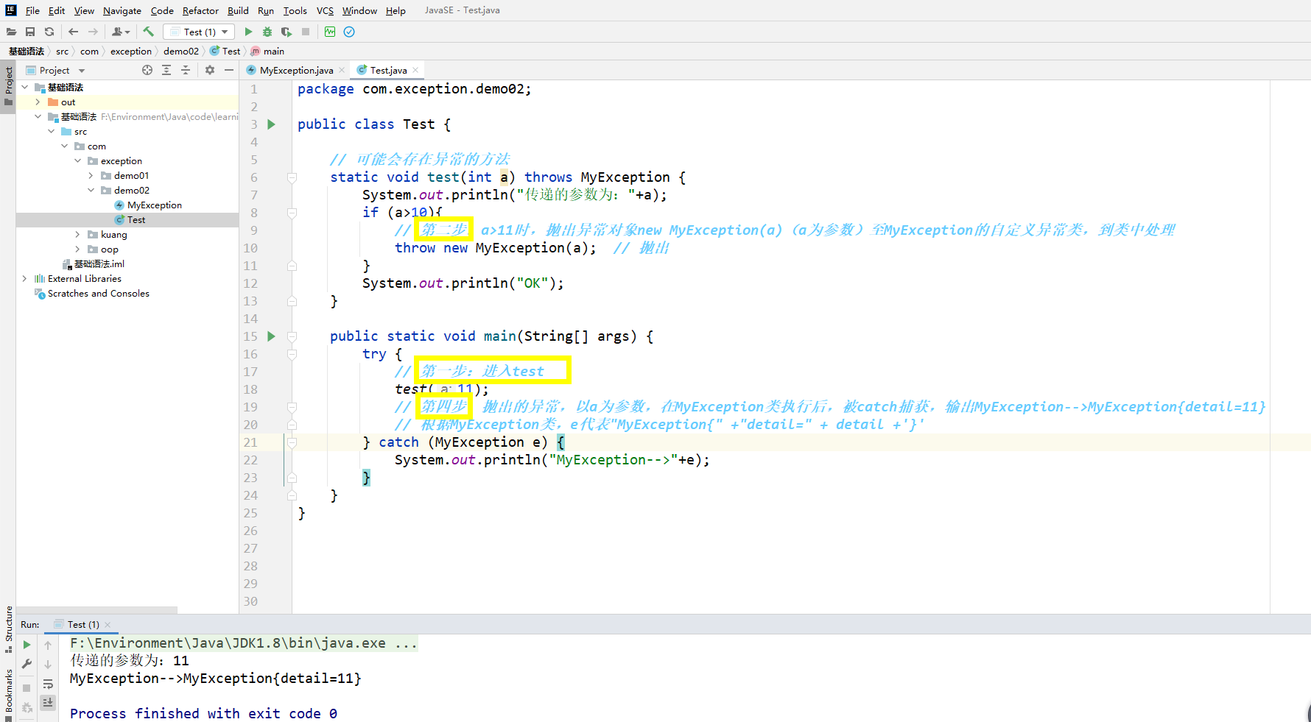1311x722 pixels.
Task: Open Run panel wrench settings
Action: tap(27, 664)
